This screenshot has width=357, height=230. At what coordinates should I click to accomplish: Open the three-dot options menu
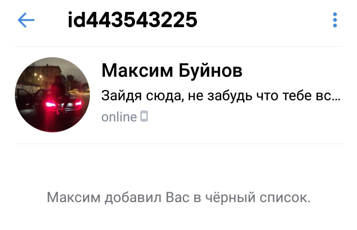(335, 20)
